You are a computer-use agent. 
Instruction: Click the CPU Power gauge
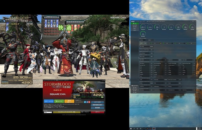pyautogui.click(x=164, y=27)
